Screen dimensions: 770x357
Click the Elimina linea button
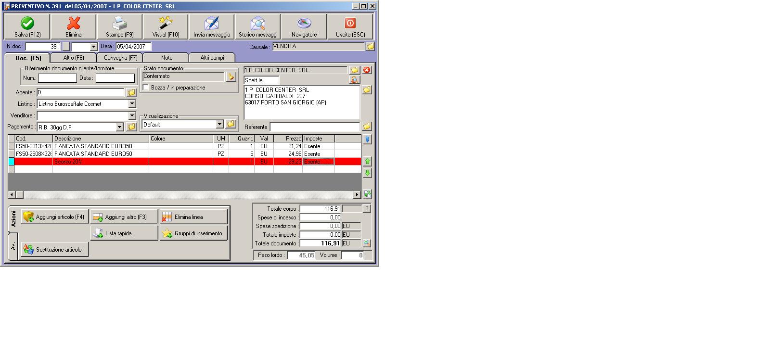point(193,217)
